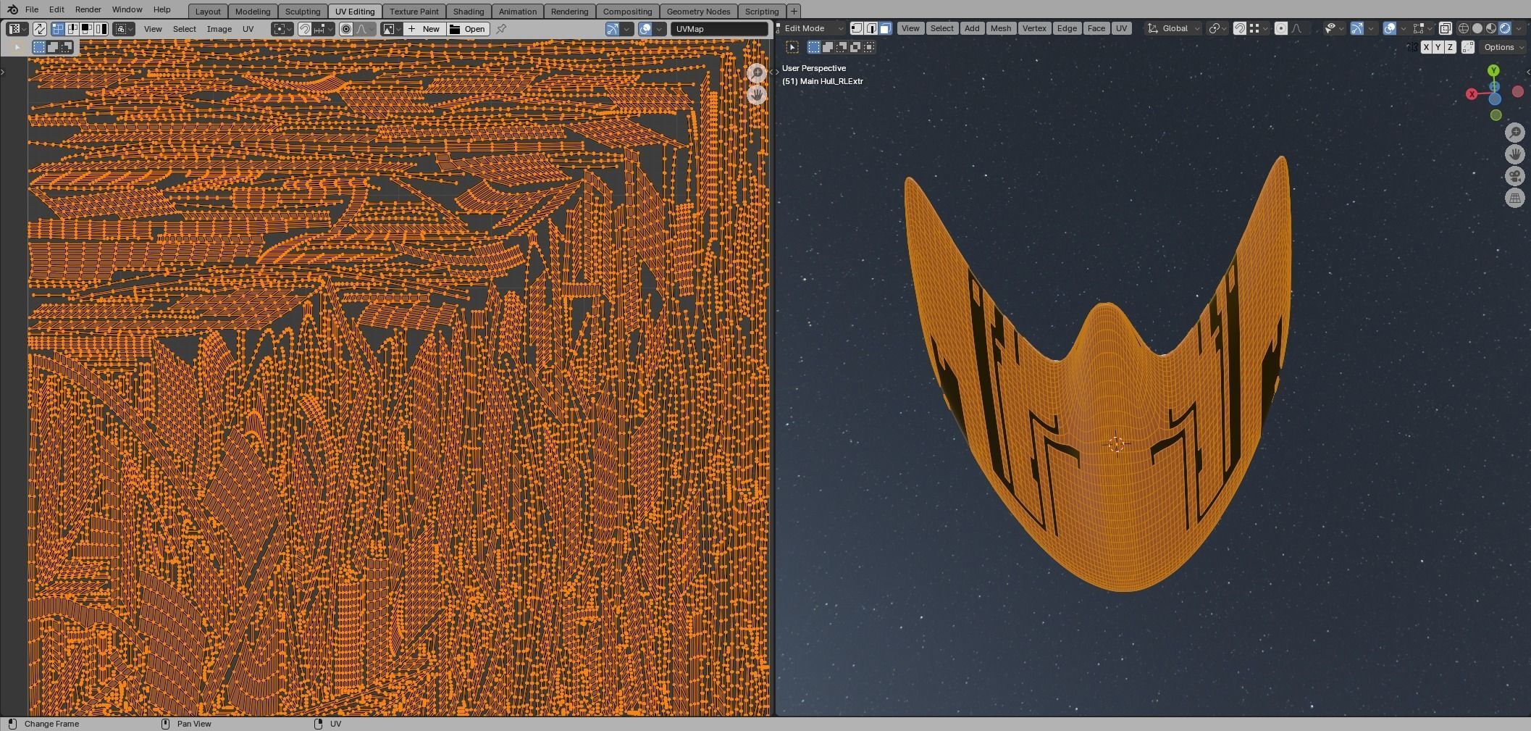Toggle snapping in the UV editor
This screenshot has height=731, width=1531.
305,29
